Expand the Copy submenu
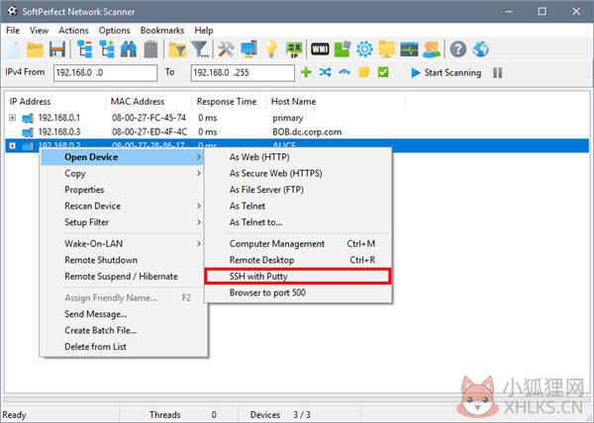The width and height of the screenshot is (594, 423). pyautogui.click(x=124, y=174)
